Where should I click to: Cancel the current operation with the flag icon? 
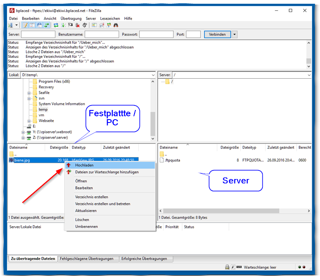click(71, 25)
